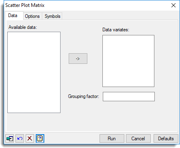
Task: Open help via the question mark icon
Action: (40, 139)
